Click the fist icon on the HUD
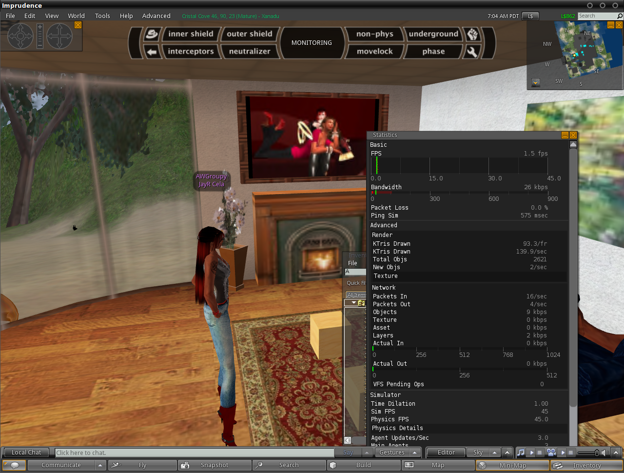Screen dimensions: 624x473 click(x=472, y=34)
